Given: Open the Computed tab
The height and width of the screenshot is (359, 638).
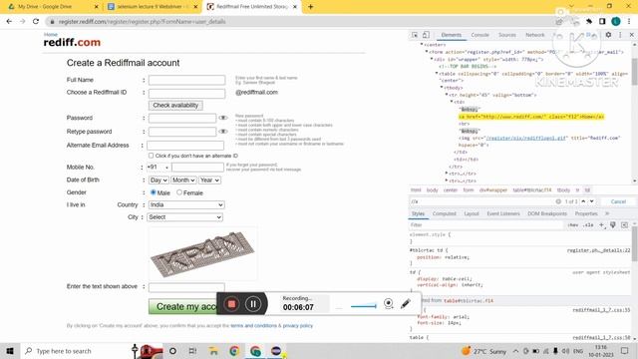Looking at the screenshot, I should [x=445, y=213].
